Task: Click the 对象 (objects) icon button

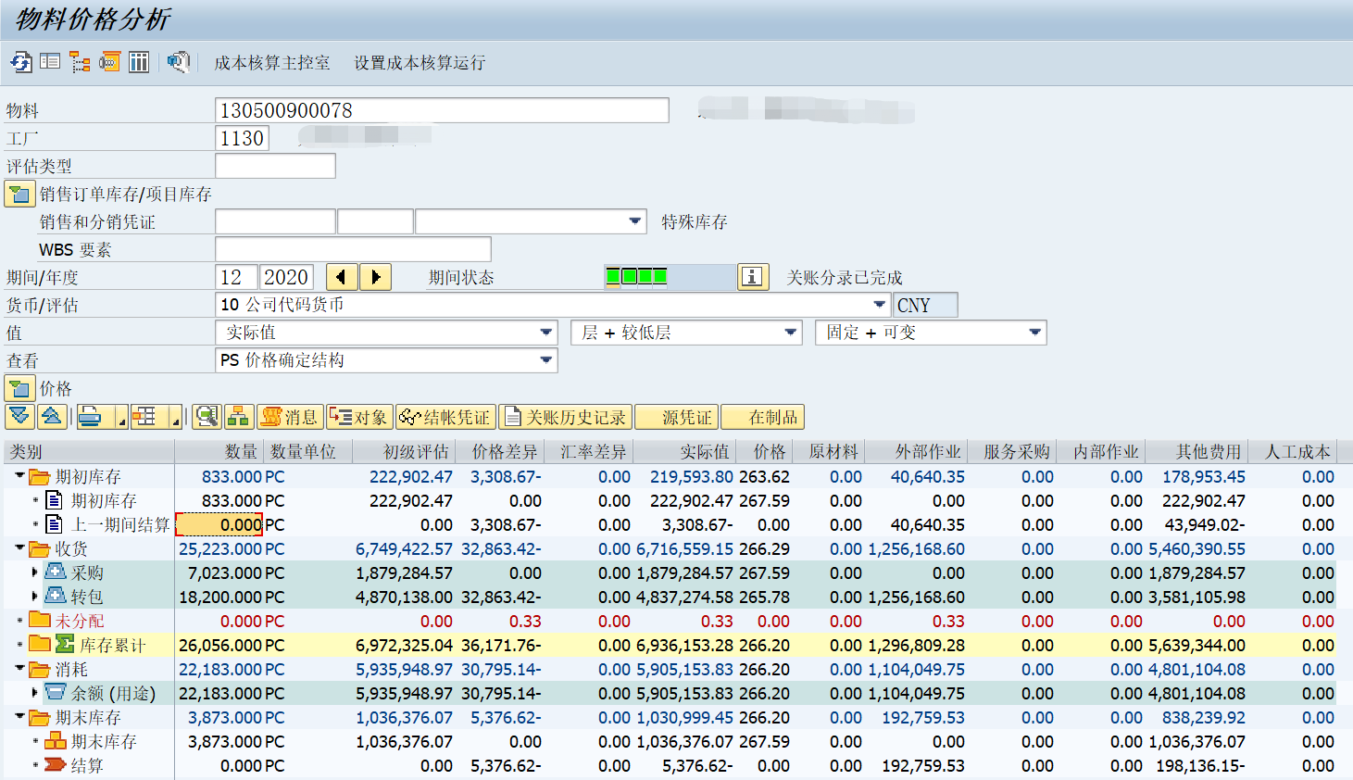Action: [x=359, y=417]
